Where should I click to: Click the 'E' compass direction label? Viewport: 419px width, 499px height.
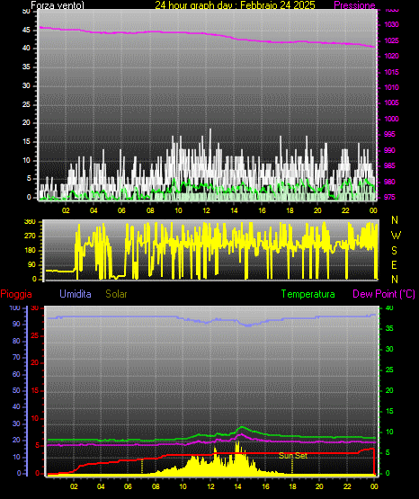coord(394,265)
